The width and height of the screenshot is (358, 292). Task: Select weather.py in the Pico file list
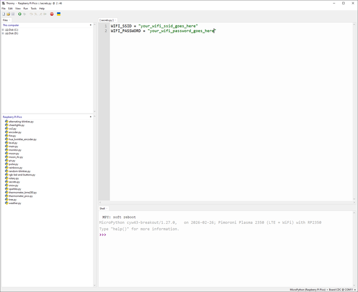14,203
